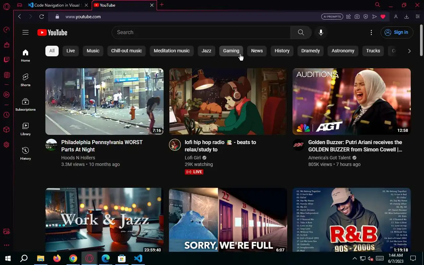Open Shorts in YouTube sidebar

(26, 80)
